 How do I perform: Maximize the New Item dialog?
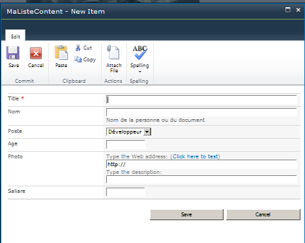(288, 10)
